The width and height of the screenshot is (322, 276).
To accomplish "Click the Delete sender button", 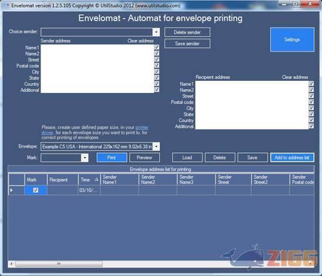I will coord(187,32).
